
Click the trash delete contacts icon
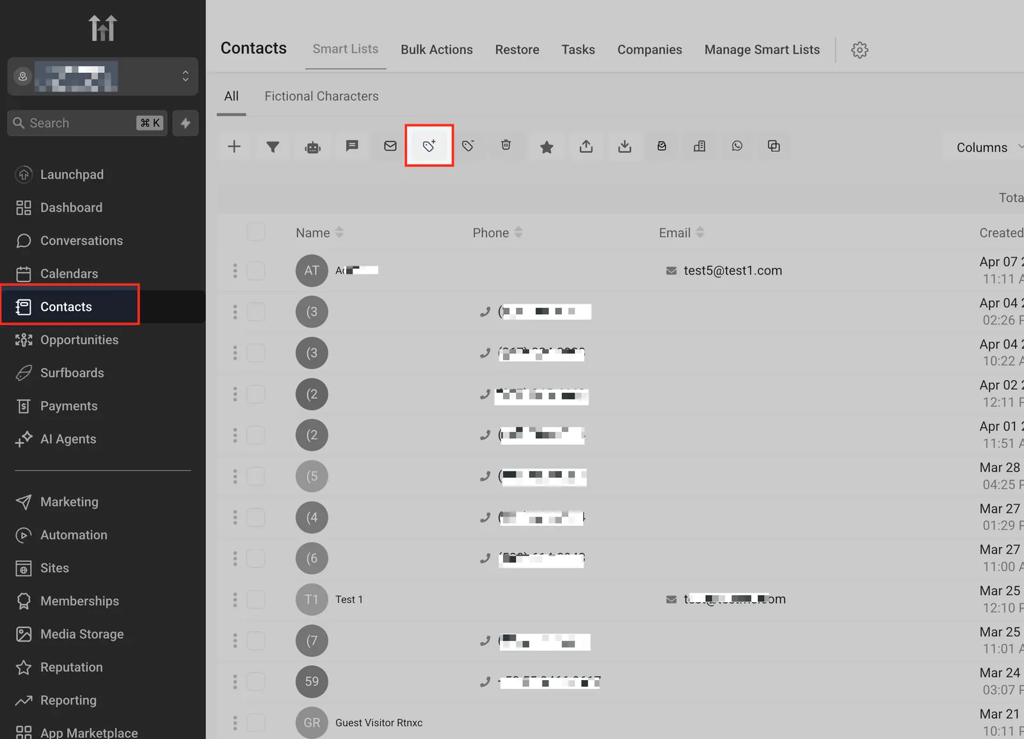506,147
